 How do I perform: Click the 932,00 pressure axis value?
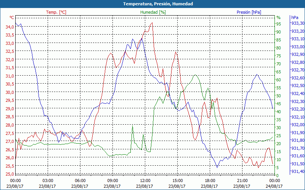(298, 125)
